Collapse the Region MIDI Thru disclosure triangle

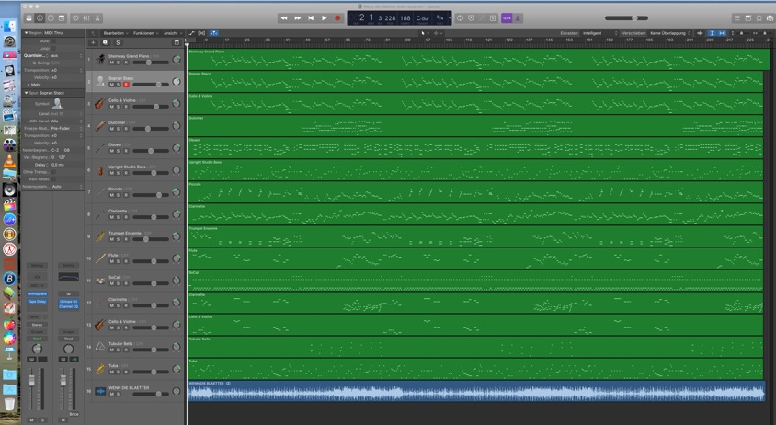[x=27, y=33]
